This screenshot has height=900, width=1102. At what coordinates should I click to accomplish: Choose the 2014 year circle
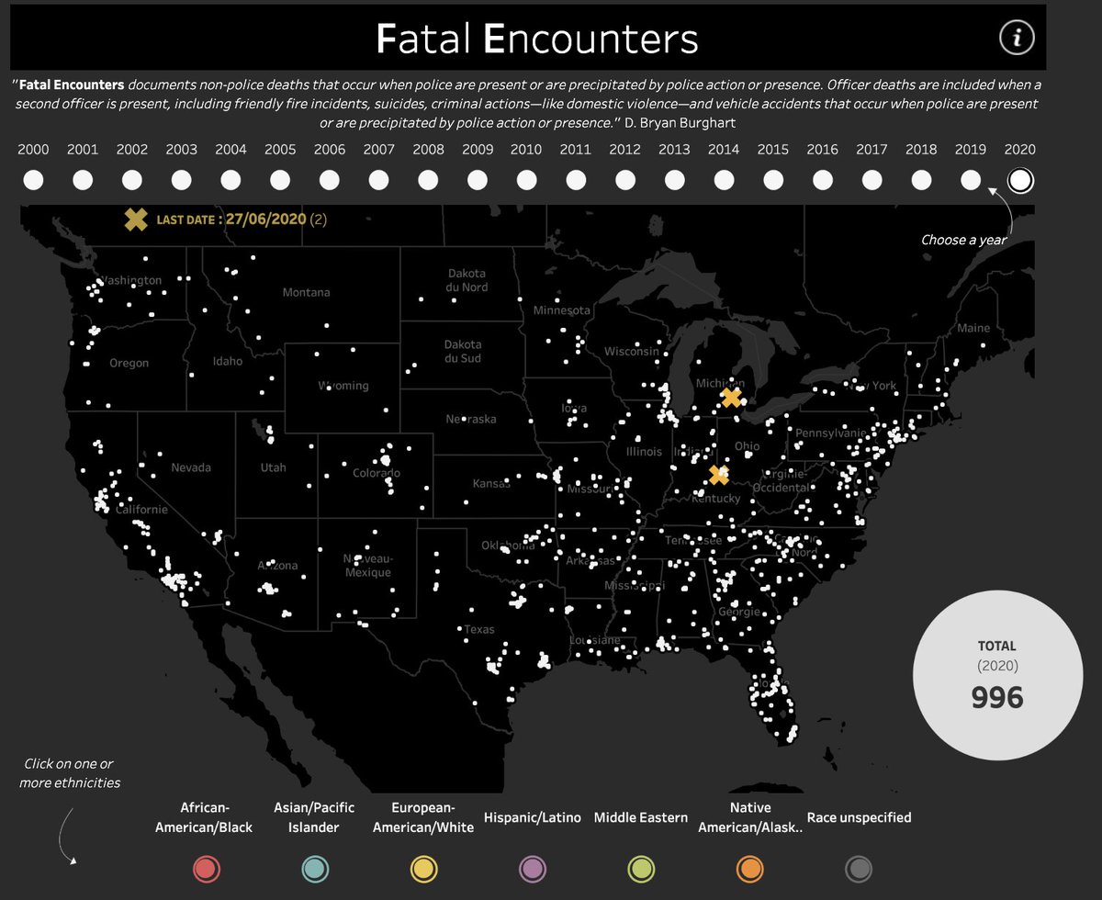724,180
